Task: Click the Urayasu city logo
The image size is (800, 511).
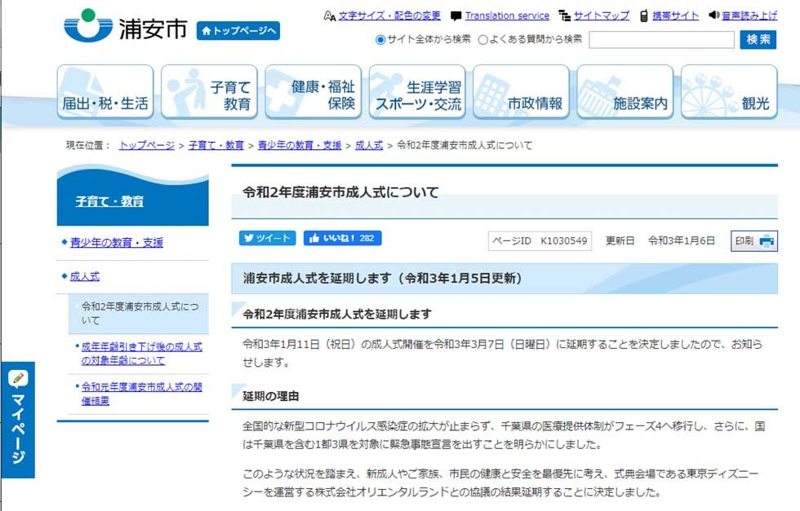Action: click(x=126, y=27)
